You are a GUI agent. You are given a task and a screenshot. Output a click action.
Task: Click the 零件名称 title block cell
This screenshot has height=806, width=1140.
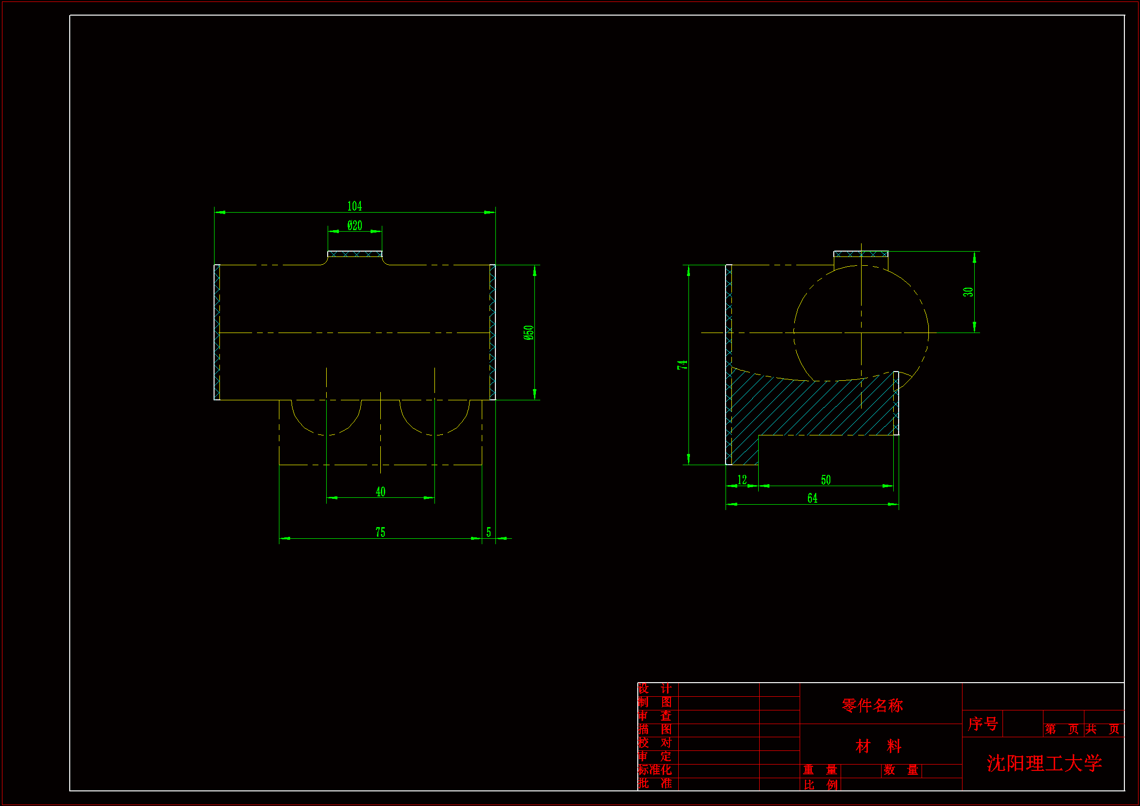[x=872, y=705]
